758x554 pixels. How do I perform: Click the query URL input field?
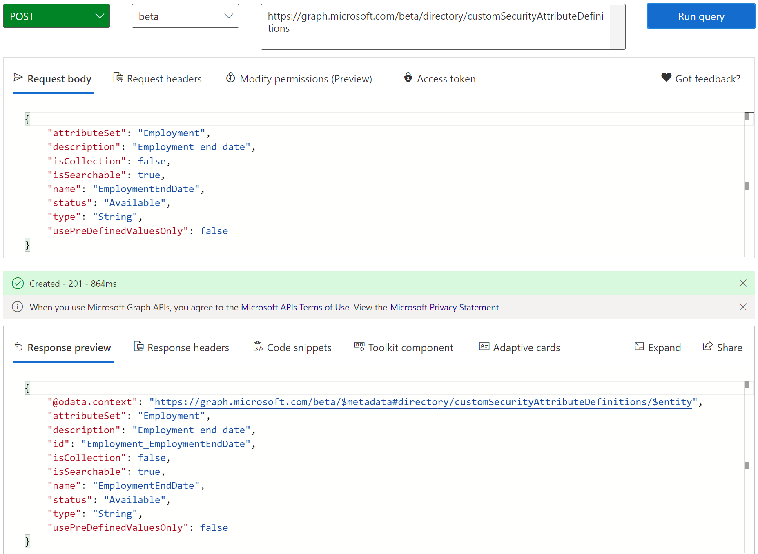click(435, 27)
